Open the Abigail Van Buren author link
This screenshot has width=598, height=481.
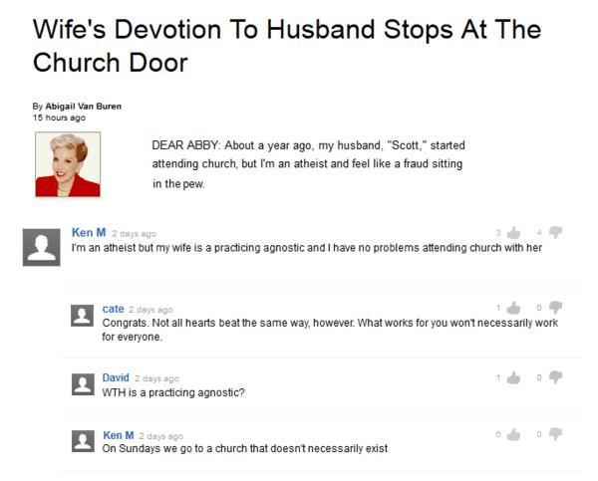click(x=83, y=107)
